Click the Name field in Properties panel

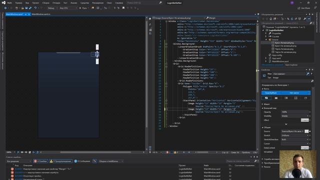point(289,73)
